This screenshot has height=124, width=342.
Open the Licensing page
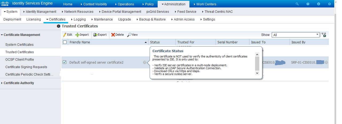point(34,19)
